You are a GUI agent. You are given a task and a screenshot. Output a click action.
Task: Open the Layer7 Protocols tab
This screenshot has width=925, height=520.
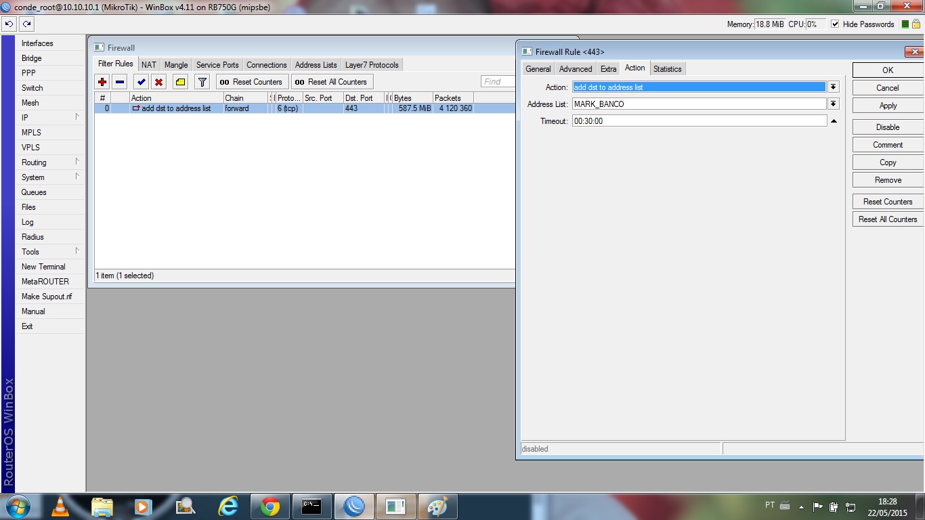[372, 65]
